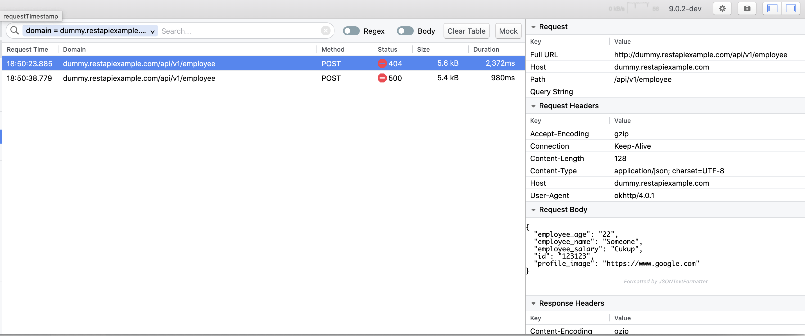Open settings via the gear icon

pos(722,9)
